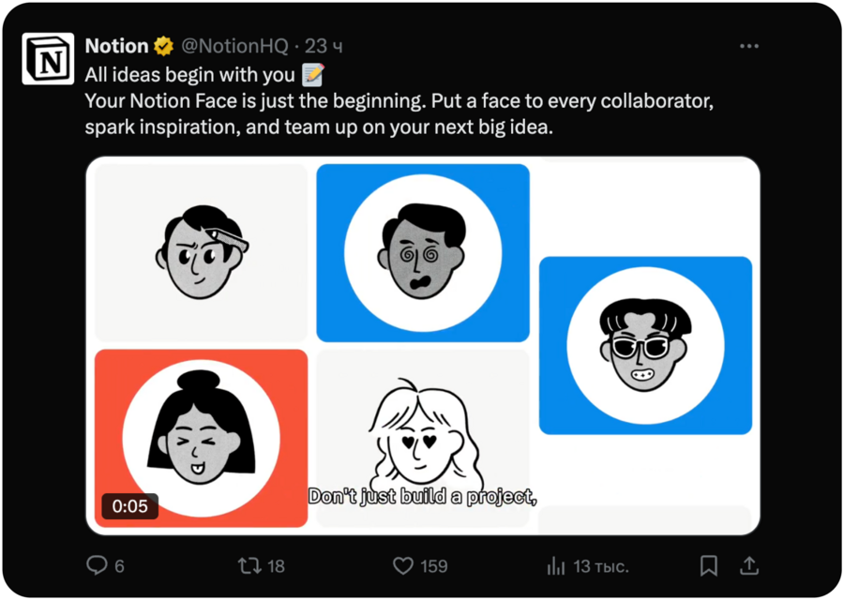Click the retweet arrows icon
The height and width of the screenshot is (600, 844).
(x=249, y=565)
